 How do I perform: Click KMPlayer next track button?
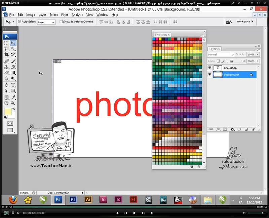pyautogui.click(x=143, y=213)
